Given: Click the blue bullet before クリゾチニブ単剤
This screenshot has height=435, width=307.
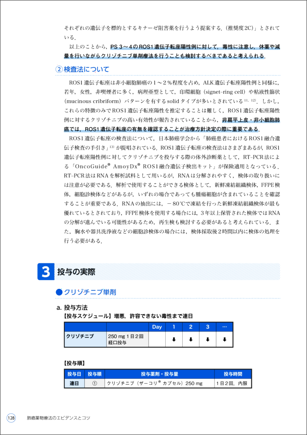Looking at the screenshot, I should click(x=59, y=292).
